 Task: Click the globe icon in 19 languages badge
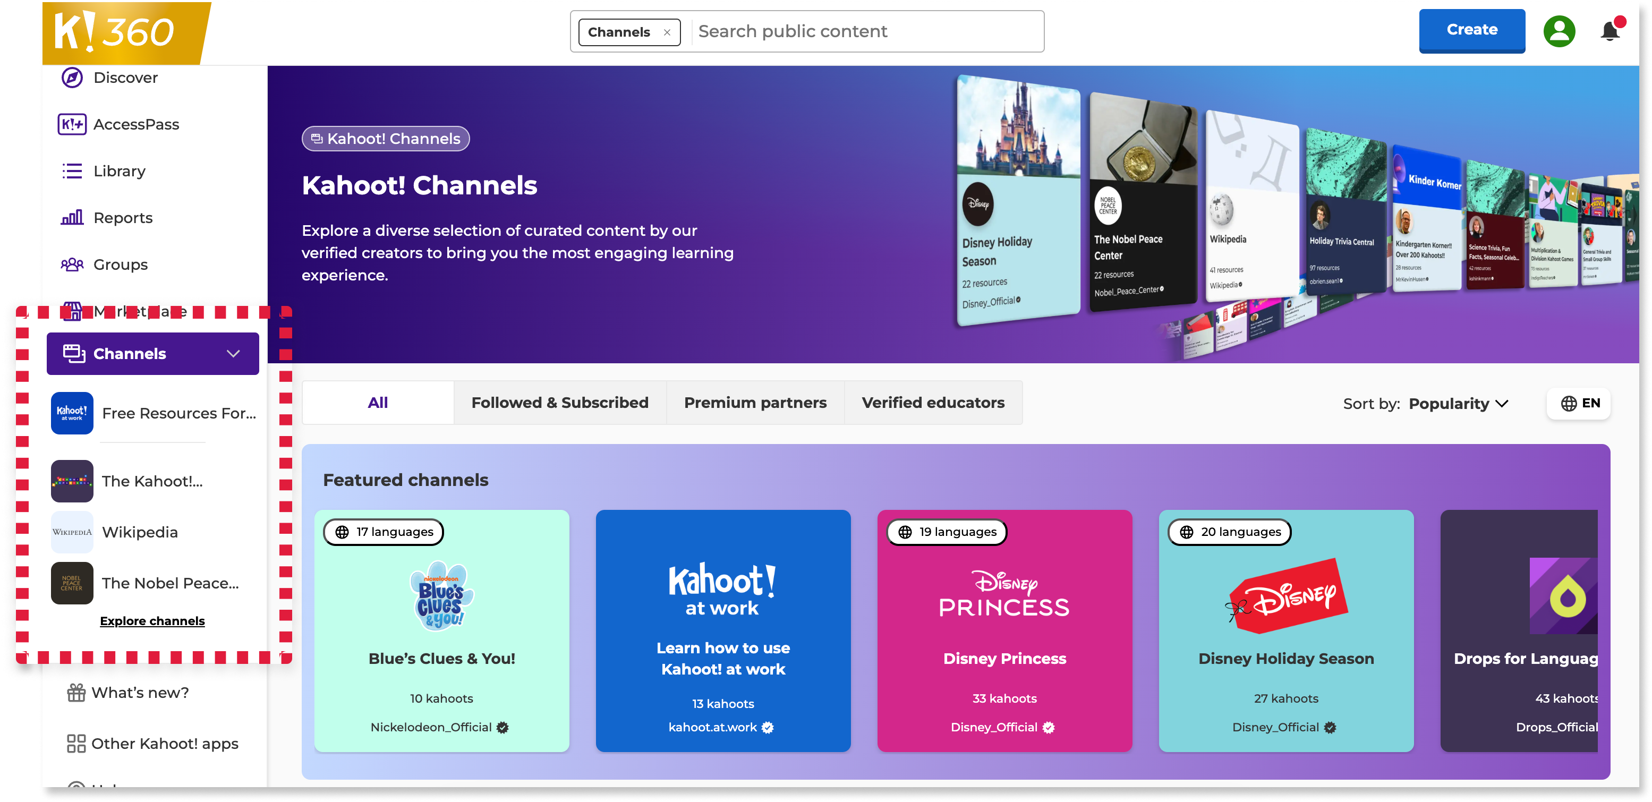[905, 532]
